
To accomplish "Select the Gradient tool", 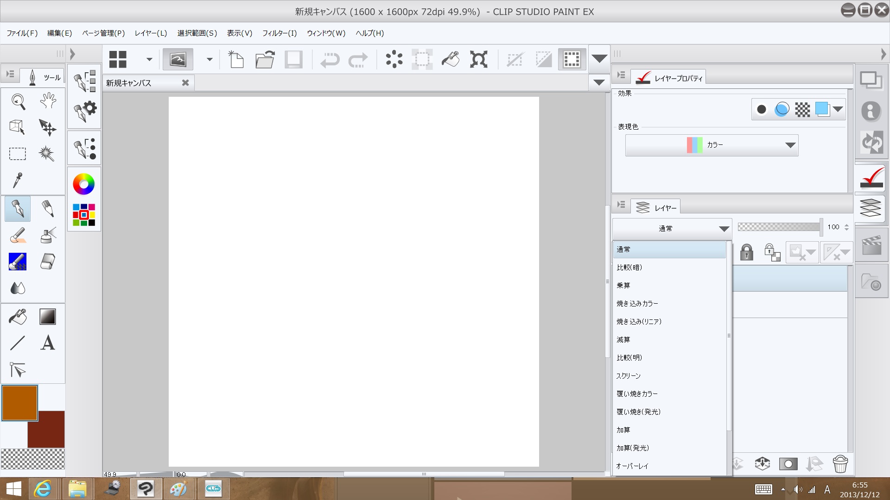I will tap(47, 317).
